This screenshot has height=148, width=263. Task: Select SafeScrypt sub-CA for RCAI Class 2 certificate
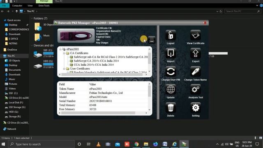[111, 57]
